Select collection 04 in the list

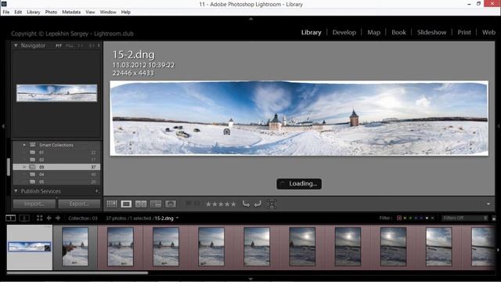[56, 174]
